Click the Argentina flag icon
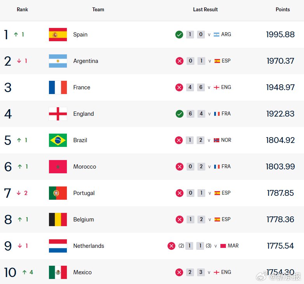This screenshot has height=284, width=304. click(x=58, y=61)
